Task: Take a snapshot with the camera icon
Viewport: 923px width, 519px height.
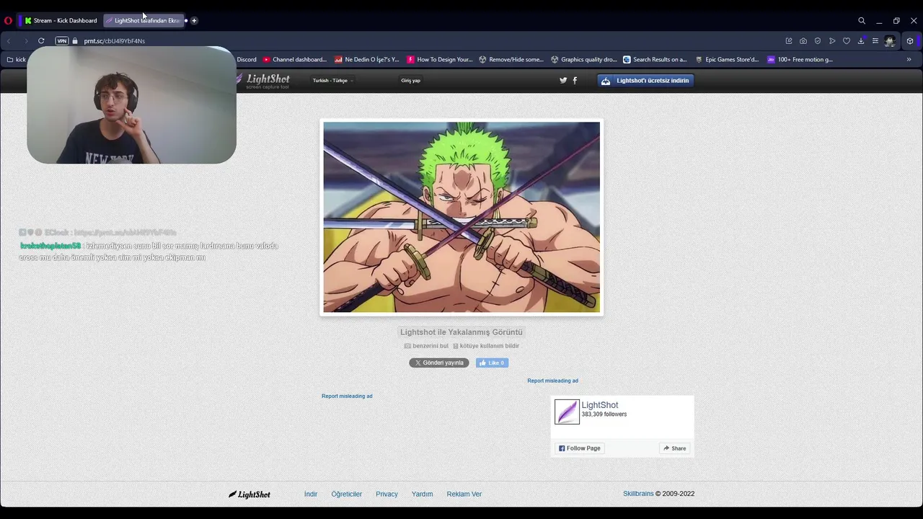Action: point(803,41)
